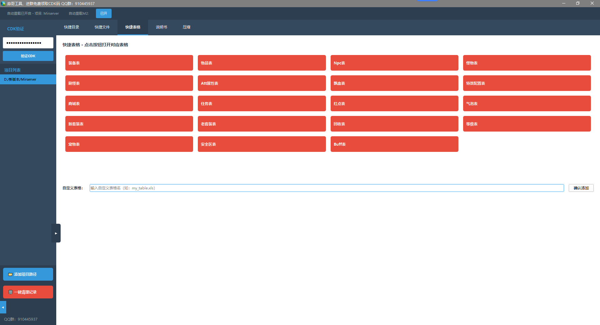This screenshot has height=325, width=600.
Task: Collapse sidebar using bottom-left arrow
Action: (x=3, y=307)
